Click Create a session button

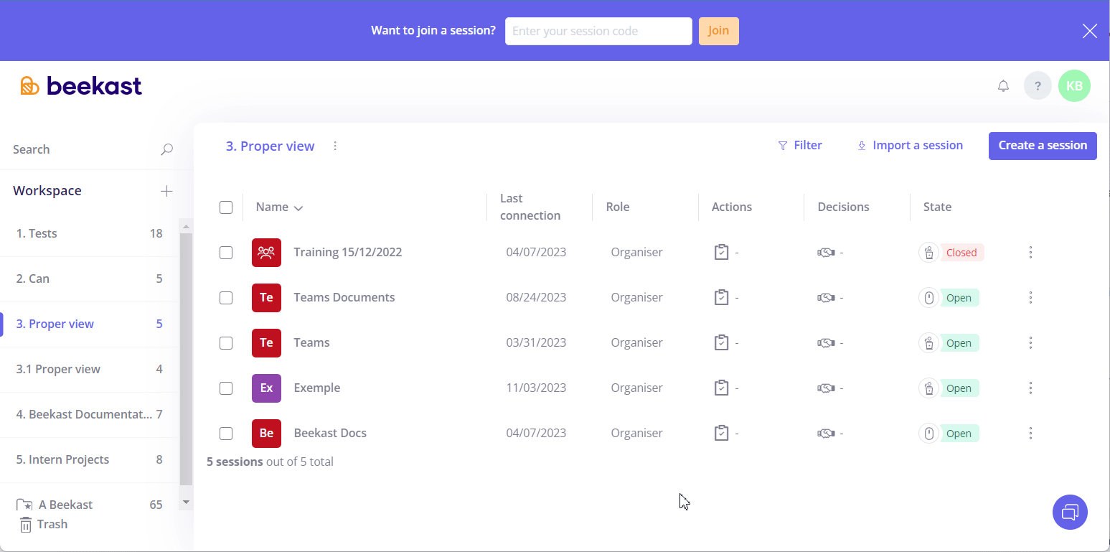1043,146
